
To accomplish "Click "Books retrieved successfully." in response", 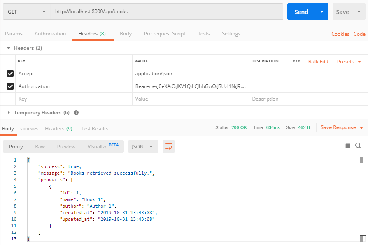I will (110, 173).
